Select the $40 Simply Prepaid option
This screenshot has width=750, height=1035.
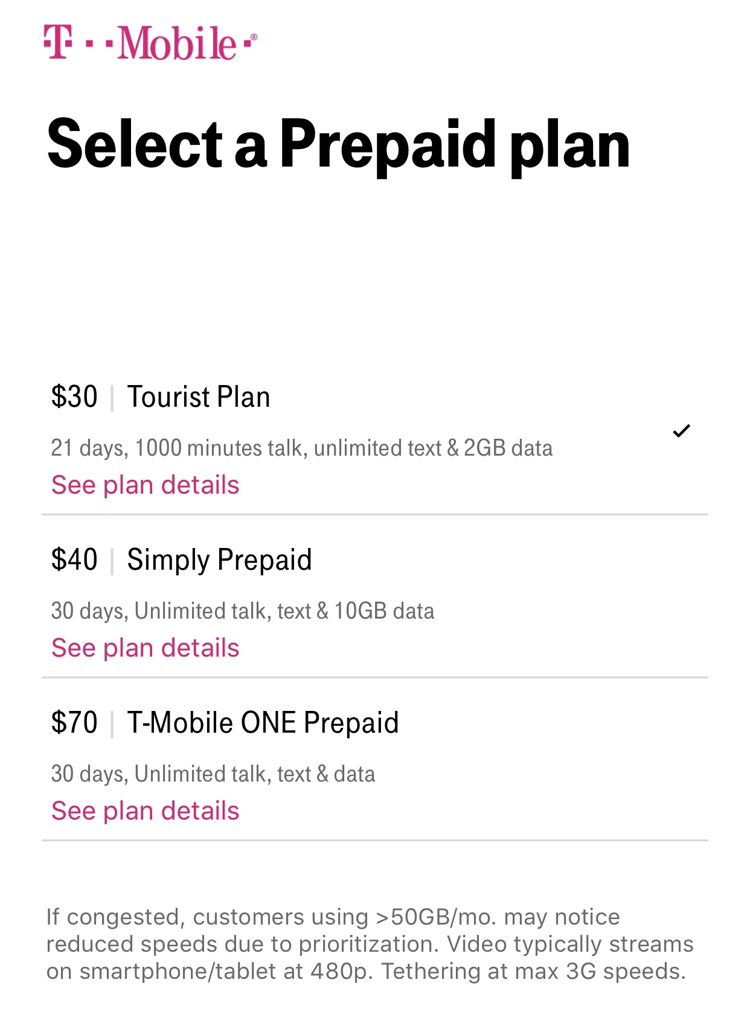point(374,596)
